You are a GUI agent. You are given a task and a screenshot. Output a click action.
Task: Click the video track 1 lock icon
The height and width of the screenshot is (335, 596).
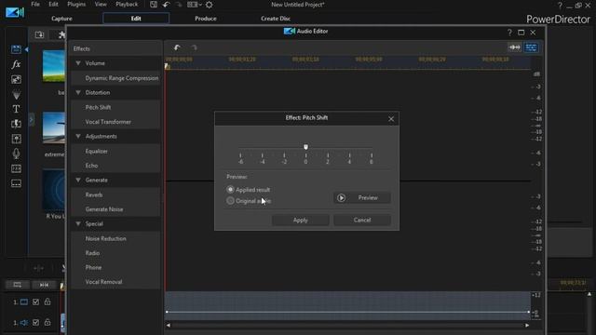click(47, 301)
